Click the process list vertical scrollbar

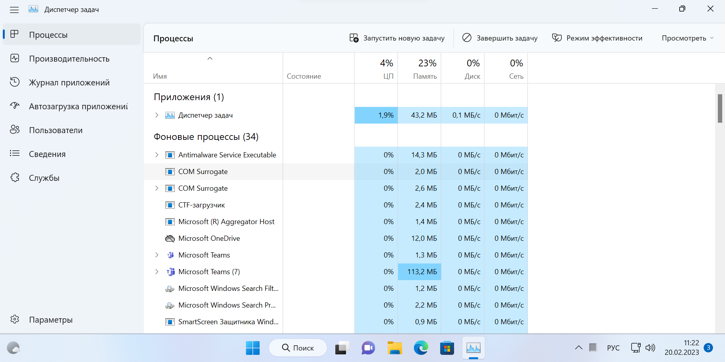[x=720, y=108]
